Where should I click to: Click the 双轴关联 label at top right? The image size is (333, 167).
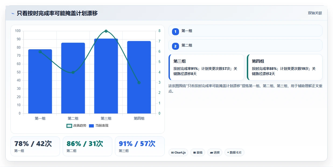coord(315,13)
